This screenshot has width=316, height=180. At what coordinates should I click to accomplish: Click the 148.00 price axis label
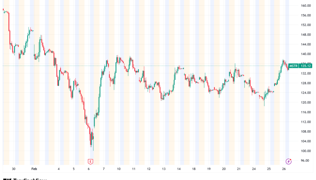tap(306, 35)
